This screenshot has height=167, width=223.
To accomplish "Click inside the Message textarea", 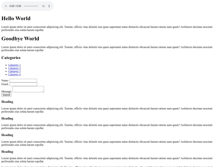I will [x=28, y=89].
